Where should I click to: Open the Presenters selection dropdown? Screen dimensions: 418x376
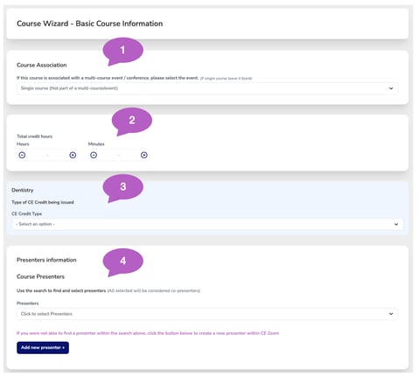[x=207, y=314]
